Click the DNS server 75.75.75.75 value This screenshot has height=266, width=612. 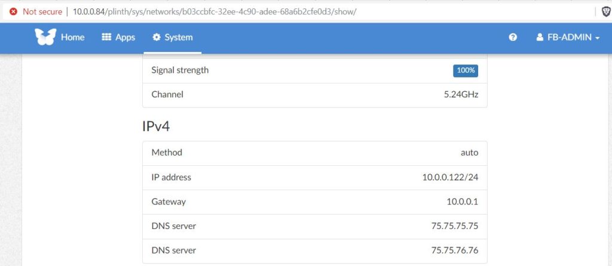point(455,226)
